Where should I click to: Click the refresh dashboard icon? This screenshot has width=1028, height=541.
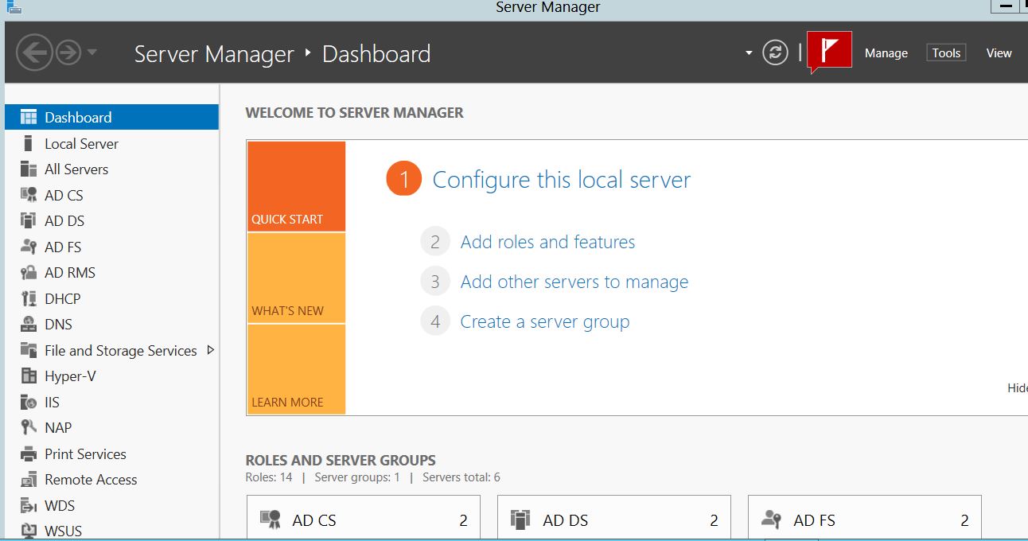click(x=774, y=53)
